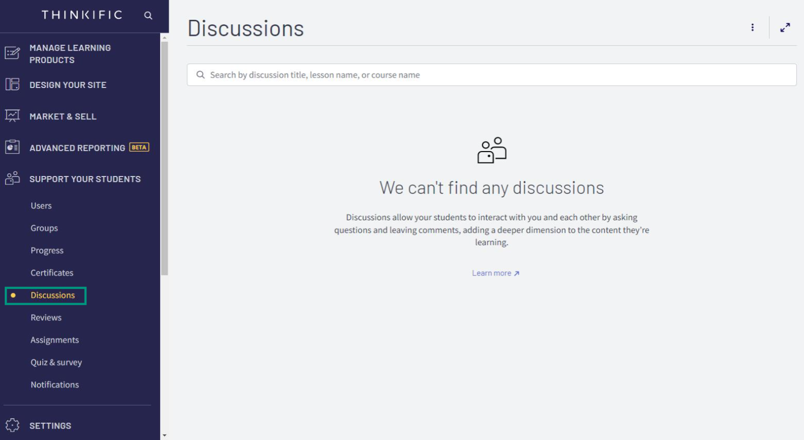Open the Notifications page
The width and height of the screenshot is (804, 440).
[x=55, y=385]
